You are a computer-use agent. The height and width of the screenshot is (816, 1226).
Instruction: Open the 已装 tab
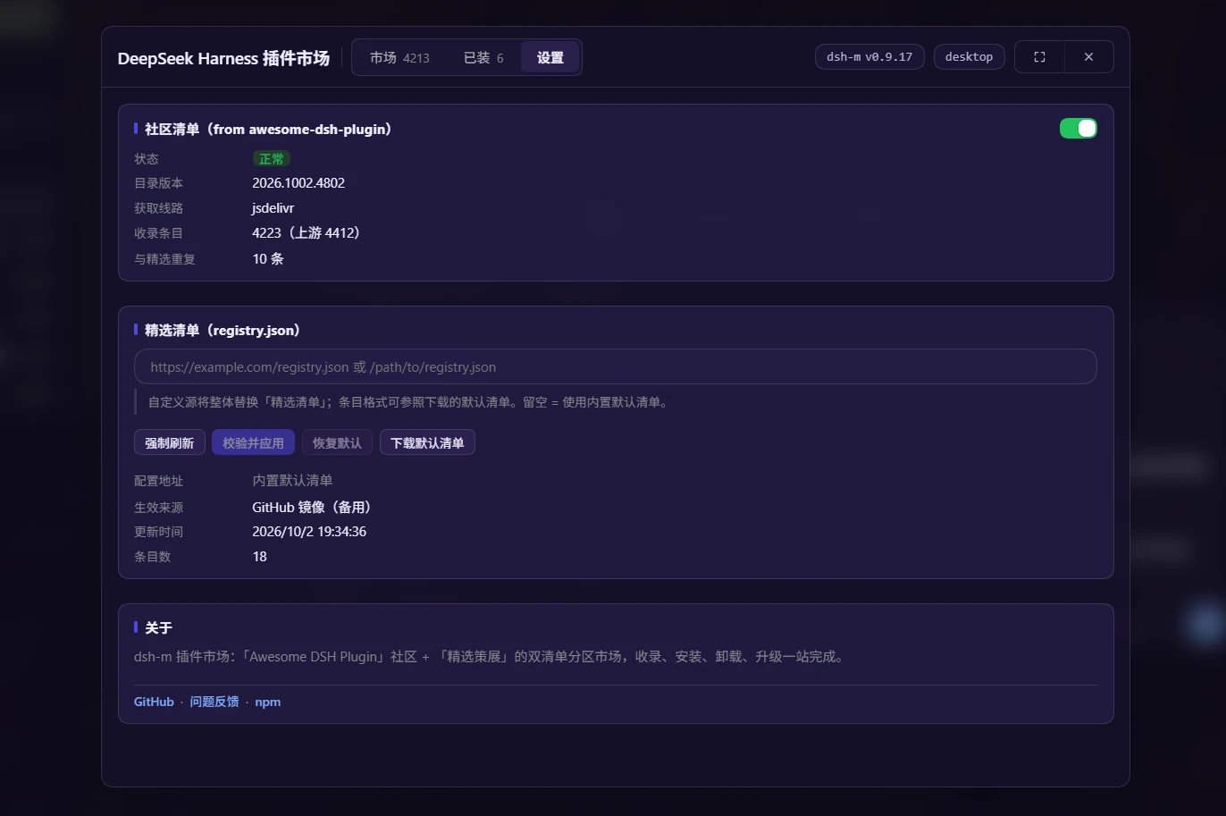(483, 58)
